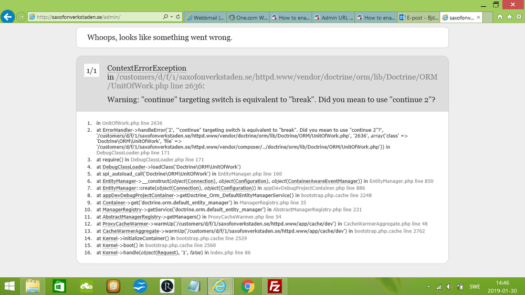Click the SWE input language indicator
Viewport: 525px width, 295px height.
click(x=475, y=287)
